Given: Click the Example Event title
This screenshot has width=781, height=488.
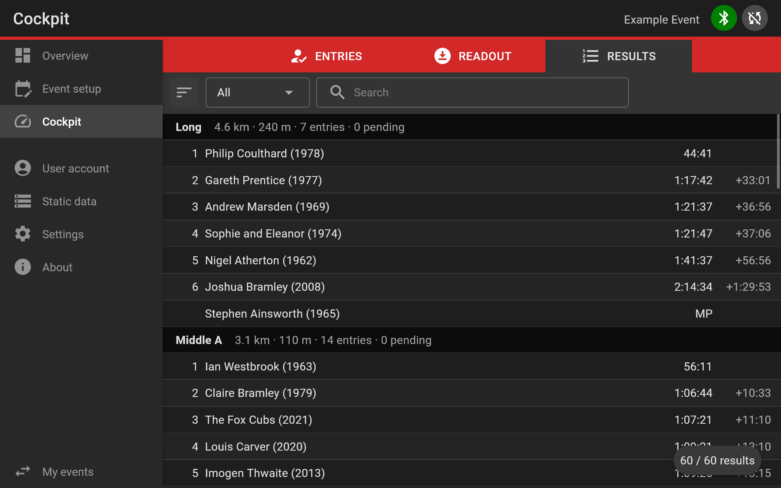Looking at the screenshot, I should 661,20.
